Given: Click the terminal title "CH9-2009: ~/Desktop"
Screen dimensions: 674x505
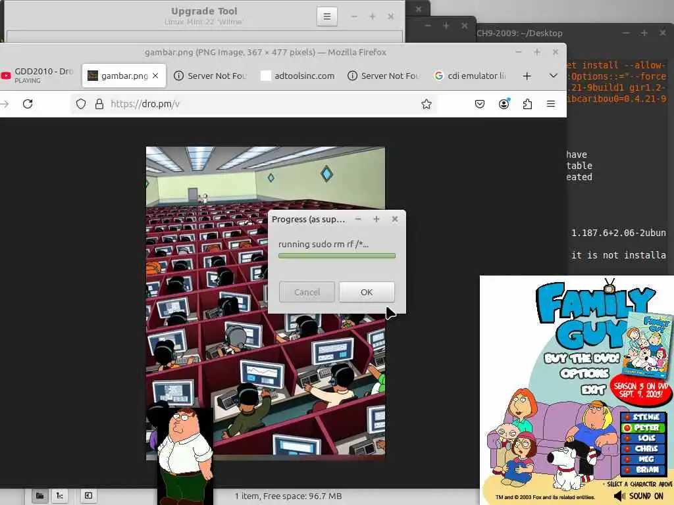Looking at the screenshot, I should [519, 33].
